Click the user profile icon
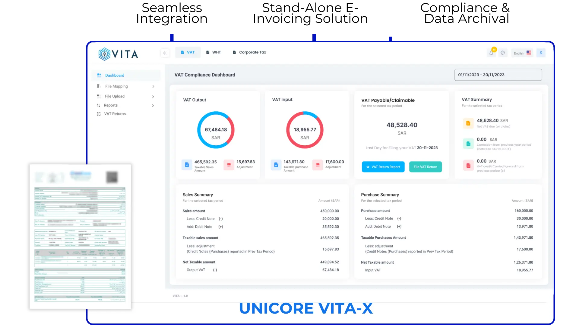The image size is (579, 325). coord(540,53)
